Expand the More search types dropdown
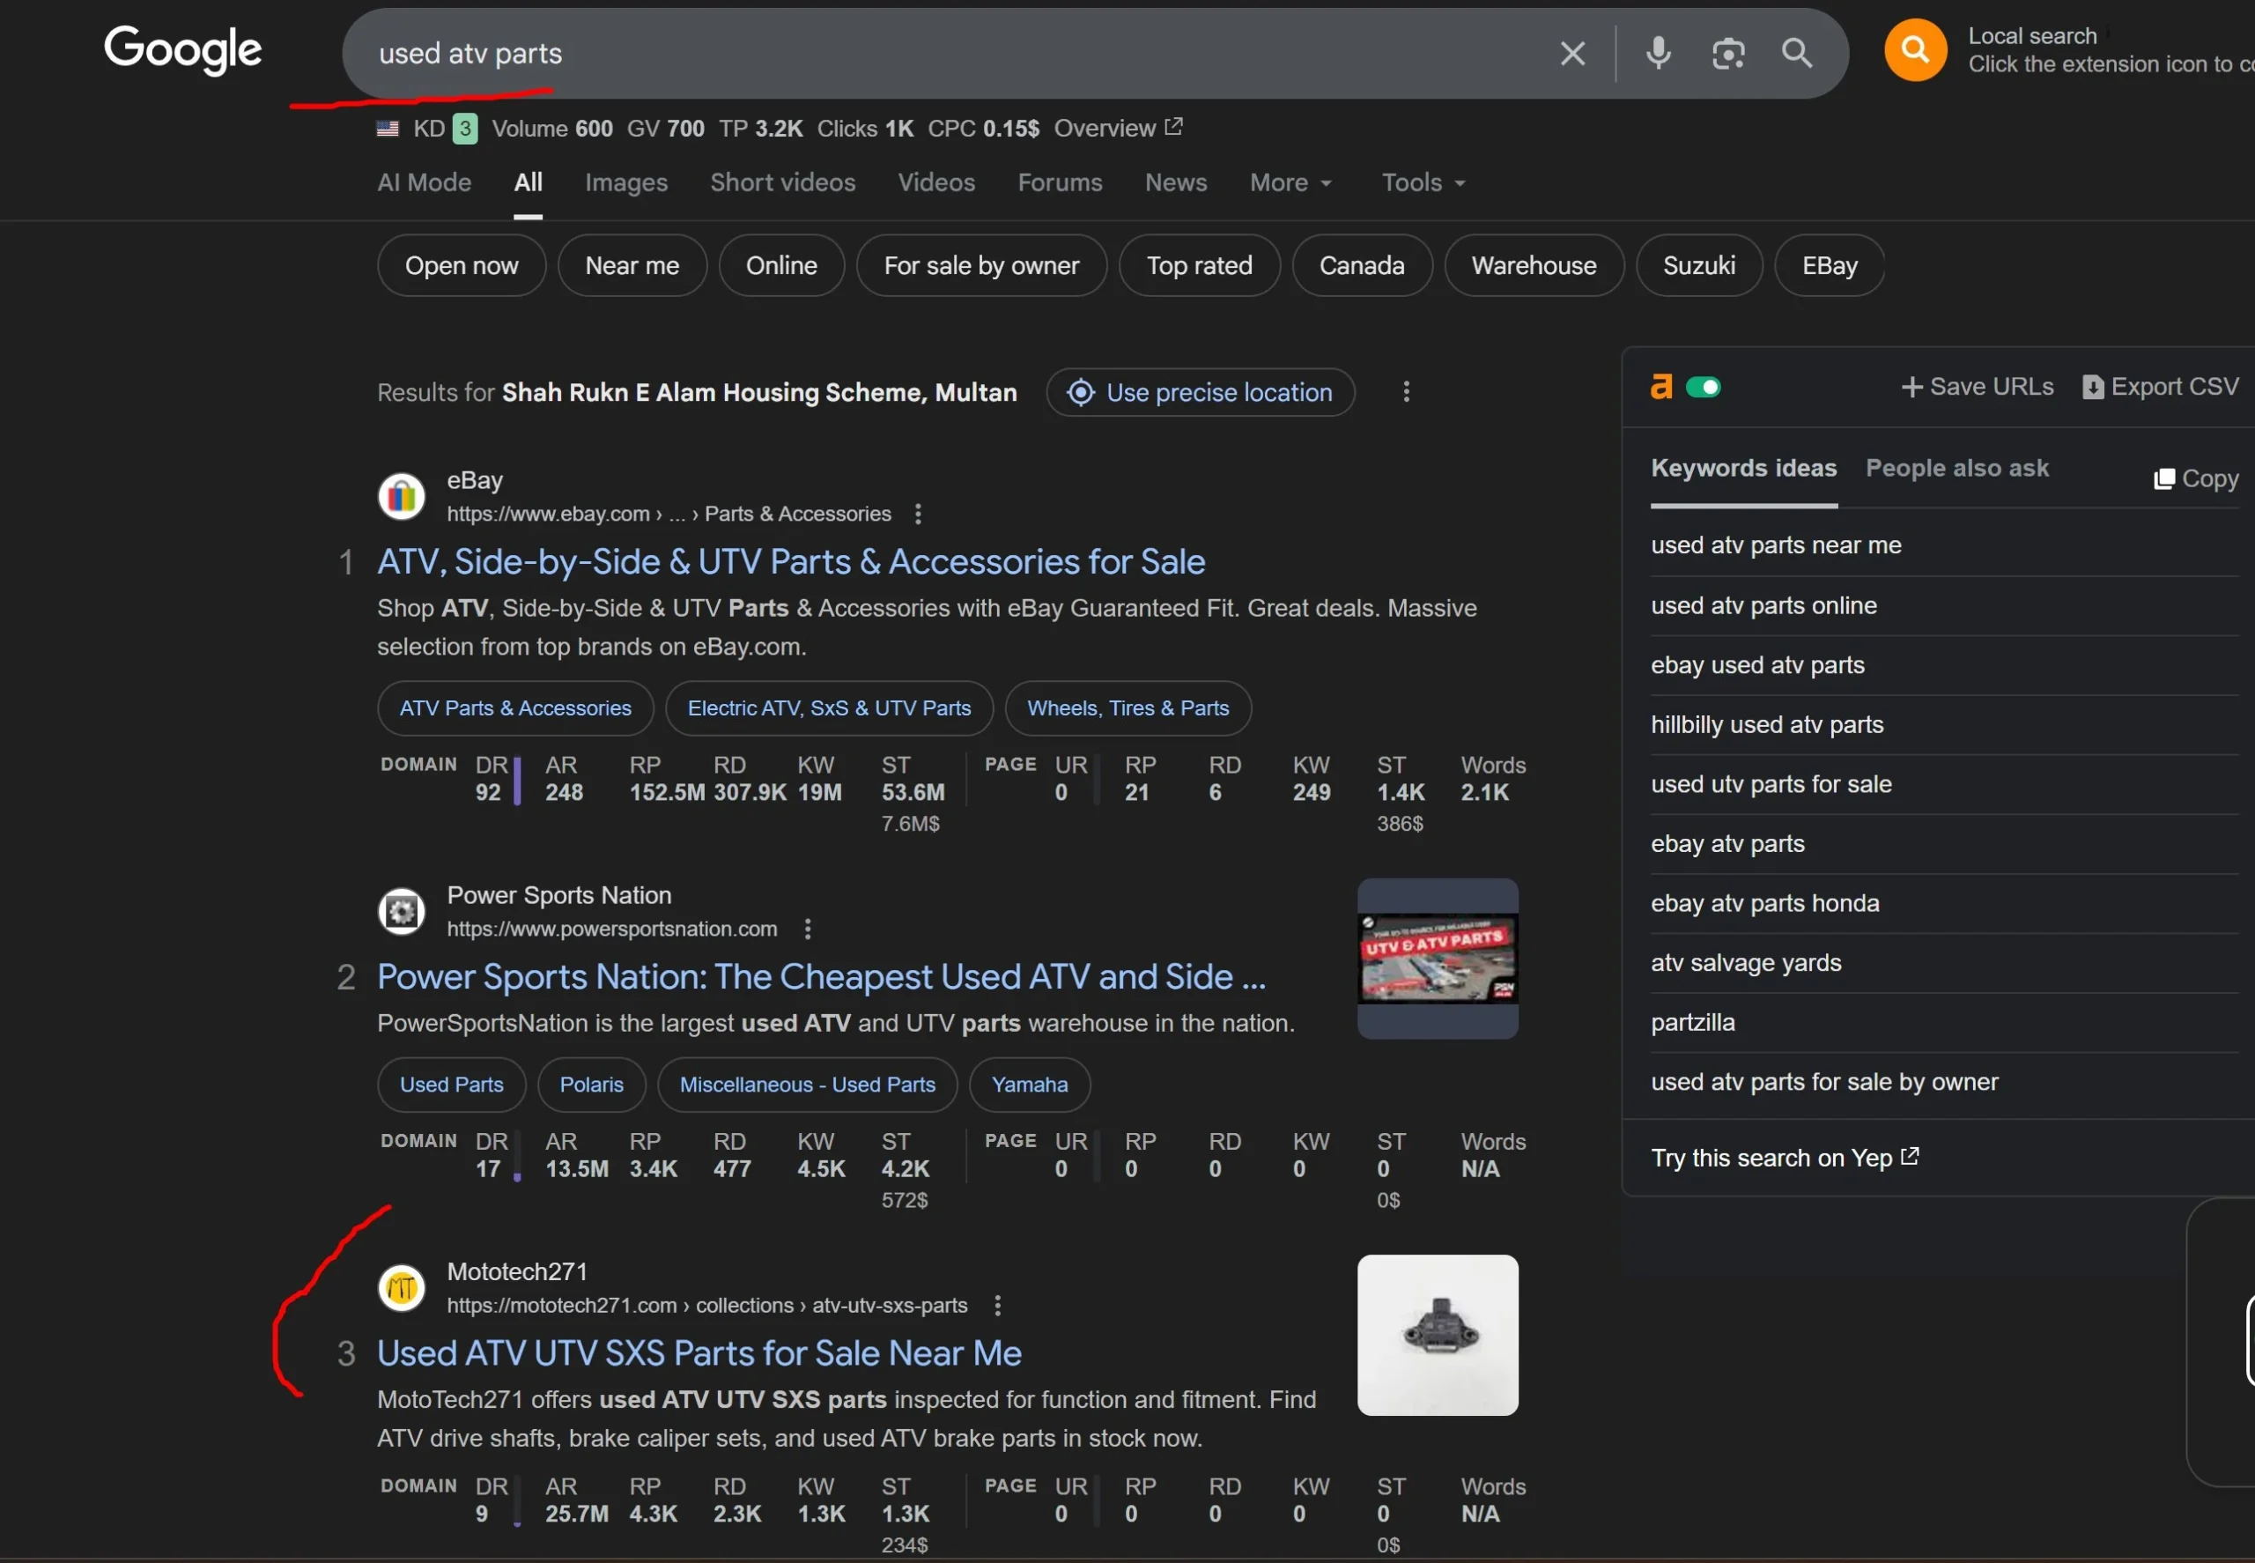The width and height of the screenshot is (2255, 1563). click(1290, 183)
